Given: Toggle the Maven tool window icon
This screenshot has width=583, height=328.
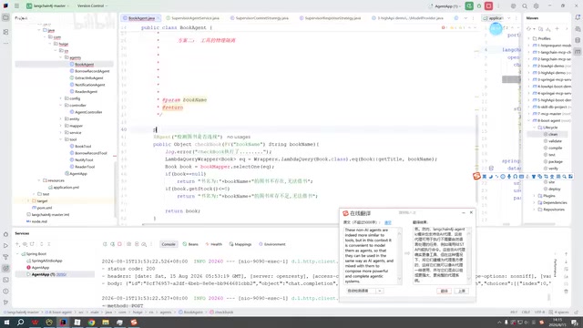Looking at the screenshot, I should coord(578,52).
